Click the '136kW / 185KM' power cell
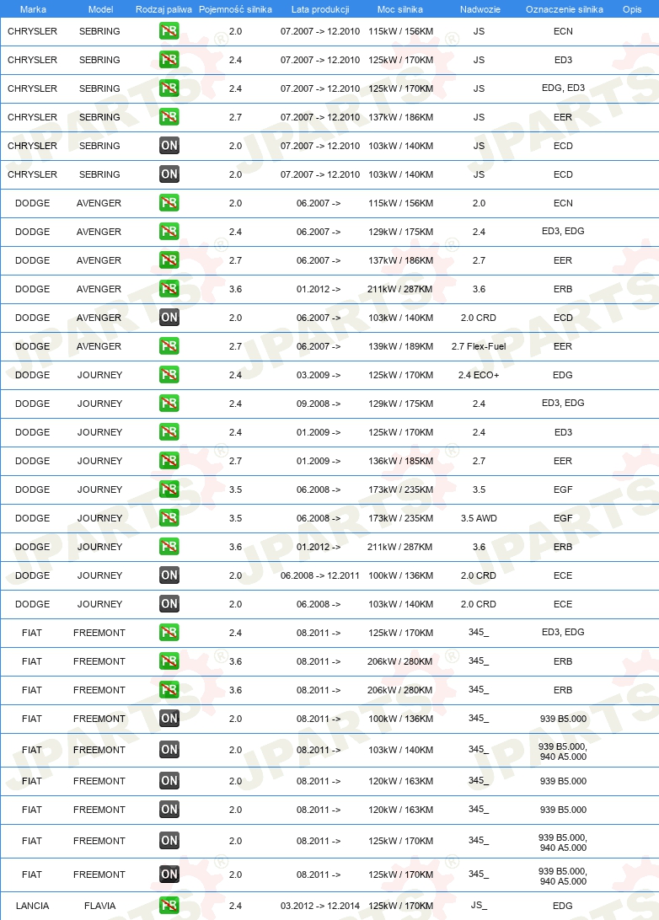This screenshot has width=659, height=920. point(401,461)
